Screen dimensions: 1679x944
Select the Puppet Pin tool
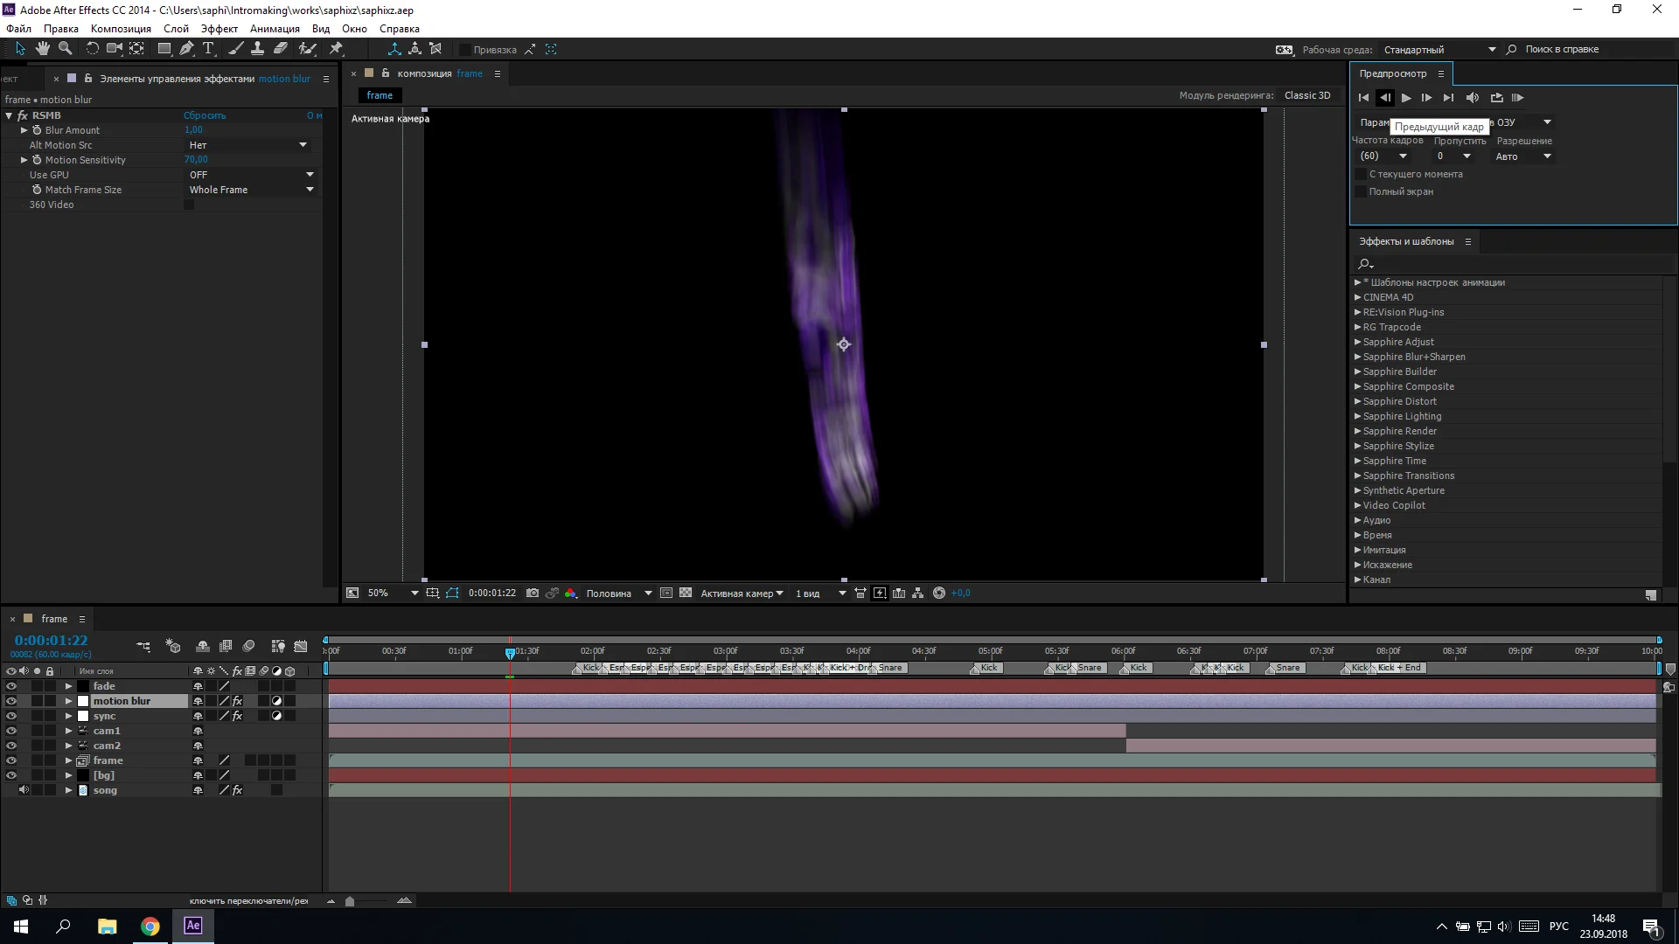click(x=335, y=48)
